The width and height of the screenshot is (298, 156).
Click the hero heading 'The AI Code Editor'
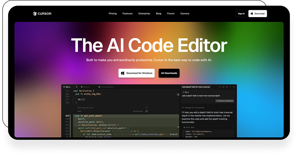point(149,45)
